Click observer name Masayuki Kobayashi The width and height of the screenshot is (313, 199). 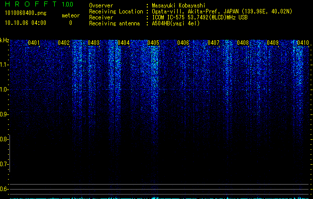[178, 5]
